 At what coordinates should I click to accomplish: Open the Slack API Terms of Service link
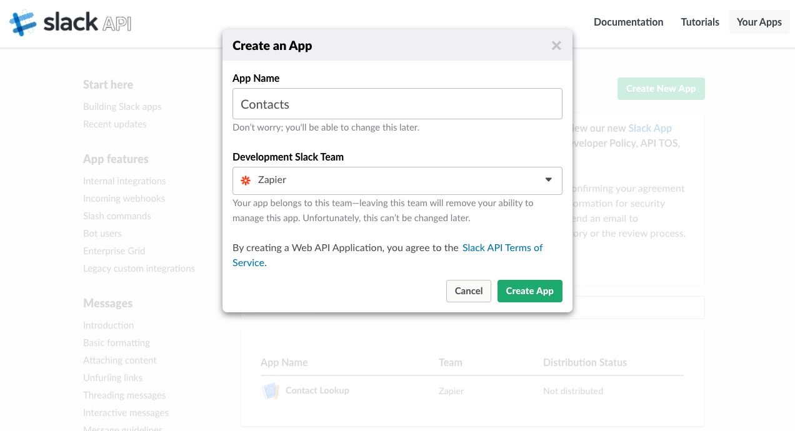point(502,248)
